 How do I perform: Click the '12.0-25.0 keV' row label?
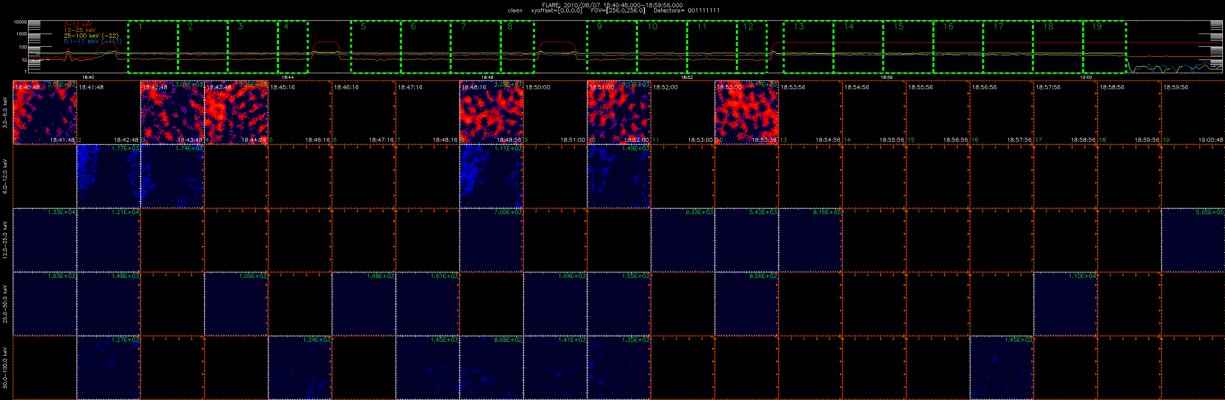click(5, 240)
